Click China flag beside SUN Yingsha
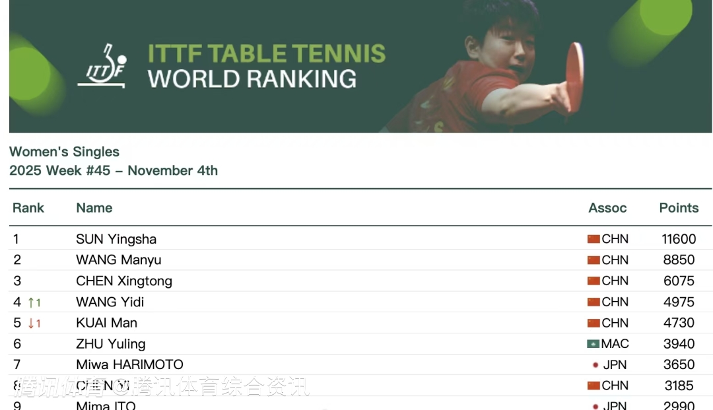This screenshot has width=713, height=410. 594,239
